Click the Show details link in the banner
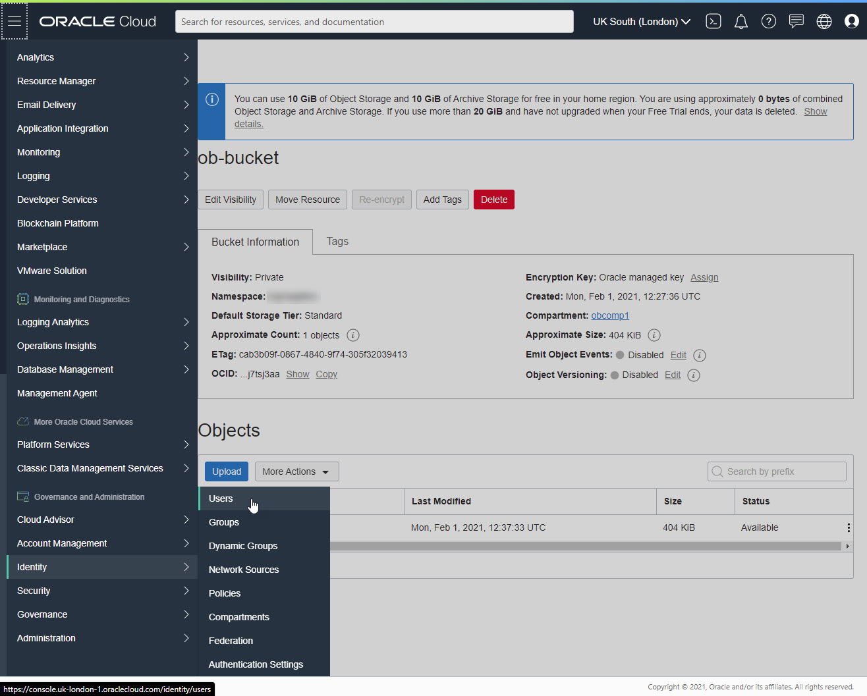The height and width of the screenshot is (696, 867). [x=815, y=112]
